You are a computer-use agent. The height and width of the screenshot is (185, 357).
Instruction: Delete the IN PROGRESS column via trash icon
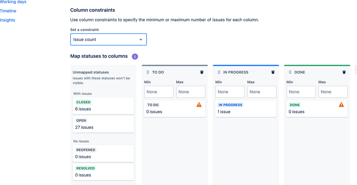pos(273,72)
